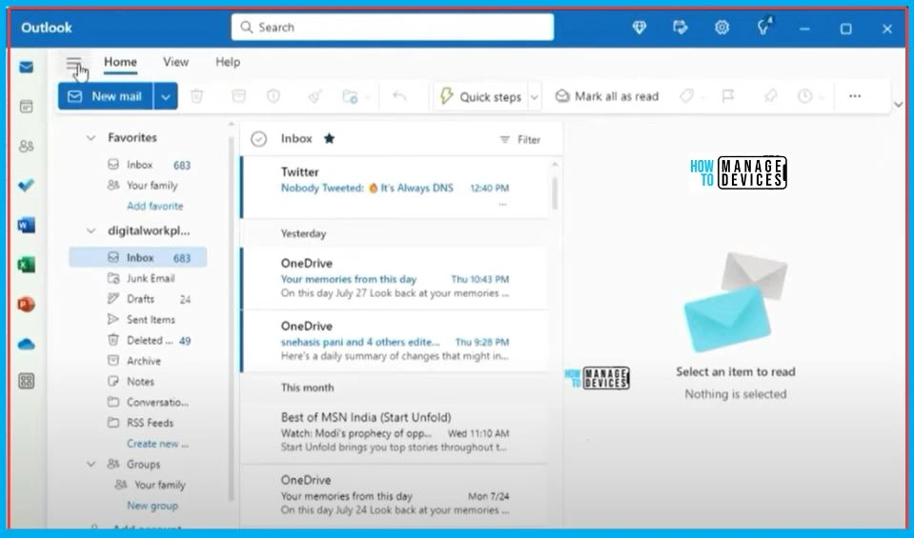914x538 pixels.
Task: Click the Create new folder link
Action: [157, 444]
